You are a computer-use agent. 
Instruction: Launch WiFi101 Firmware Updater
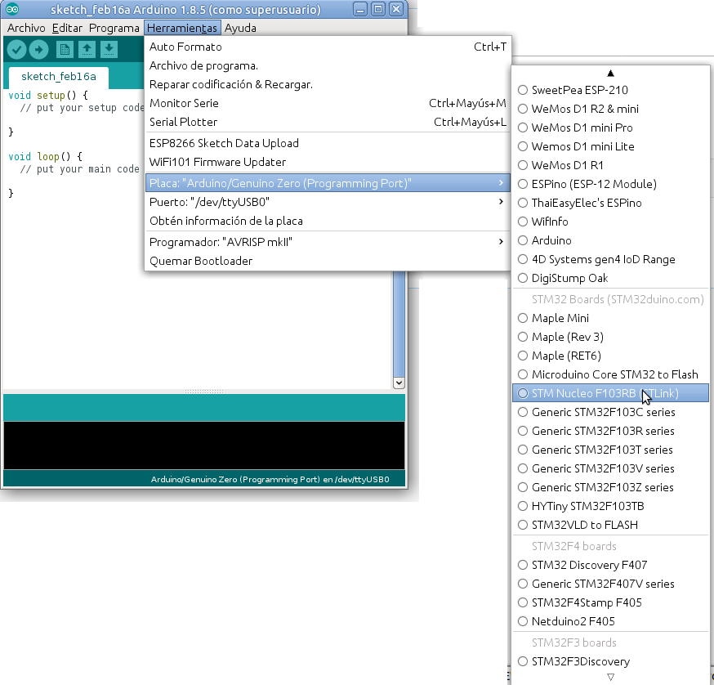[x=328, y=162]
